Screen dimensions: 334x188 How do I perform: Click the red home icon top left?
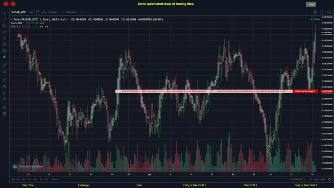pos(6,3)
